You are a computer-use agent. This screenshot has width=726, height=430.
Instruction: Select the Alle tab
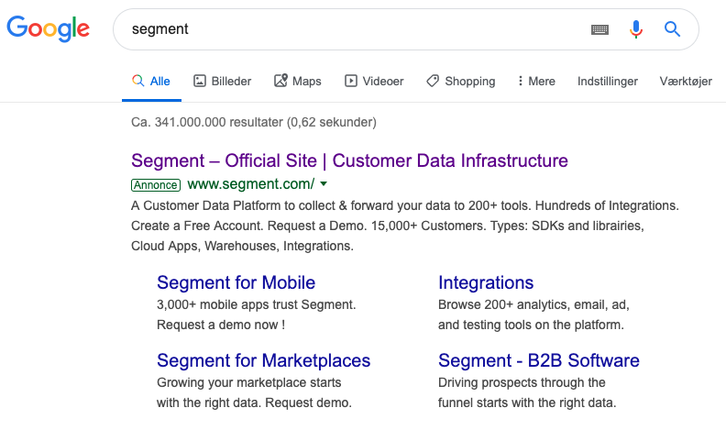[x=151, y=81]
